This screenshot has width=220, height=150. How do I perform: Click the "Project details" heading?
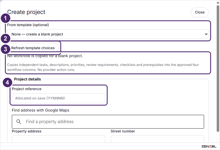28,79
